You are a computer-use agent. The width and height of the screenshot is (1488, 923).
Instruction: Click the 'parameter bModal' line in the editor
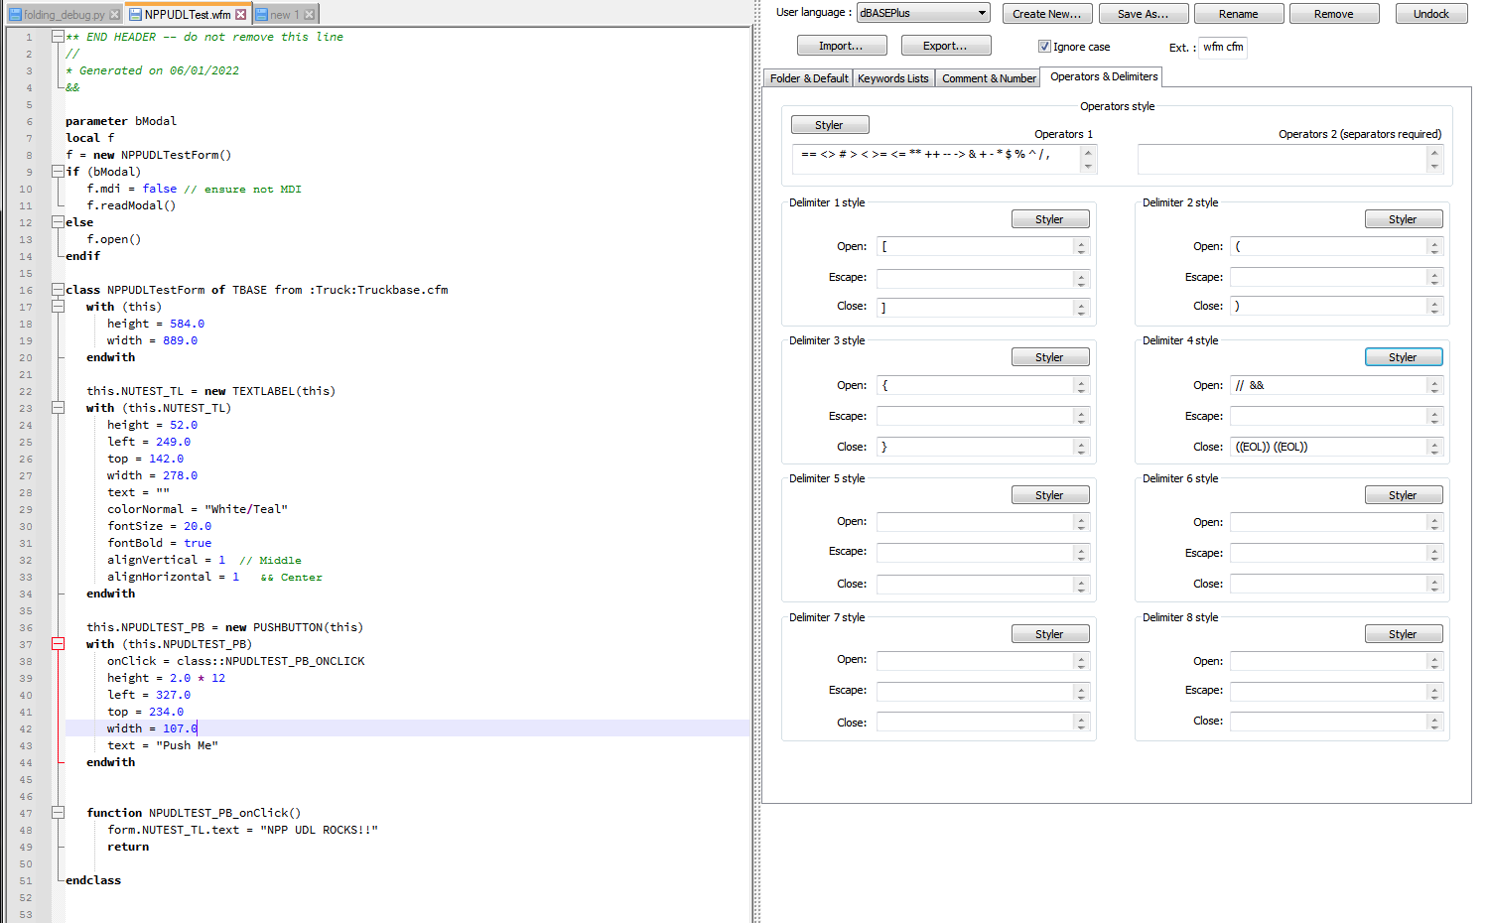click(x=121, y=121)
